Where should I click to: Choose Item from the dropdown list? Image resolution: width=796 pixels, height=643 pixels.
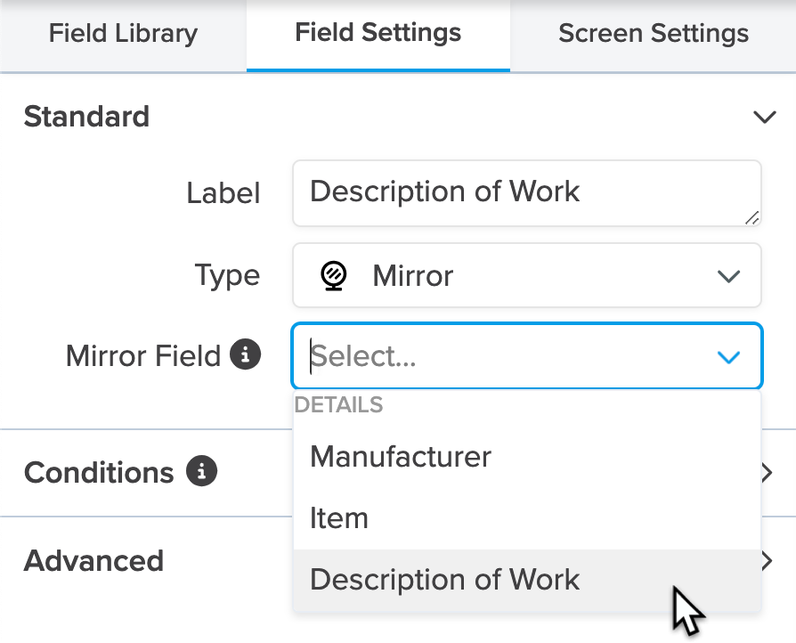(x=527, y=518)
